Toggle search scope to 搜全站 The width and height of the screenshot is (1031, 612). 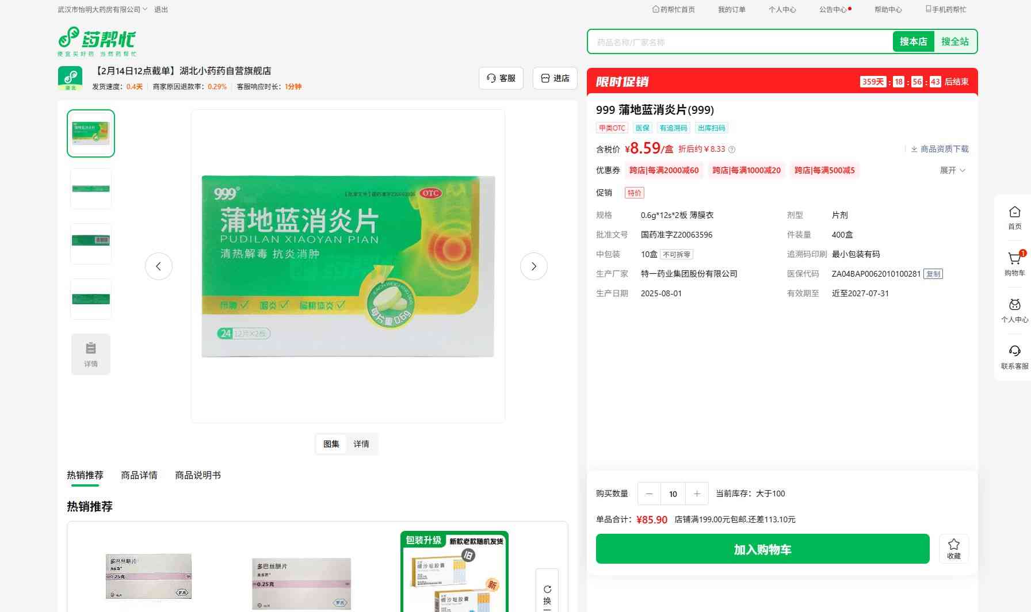point(954,41)
